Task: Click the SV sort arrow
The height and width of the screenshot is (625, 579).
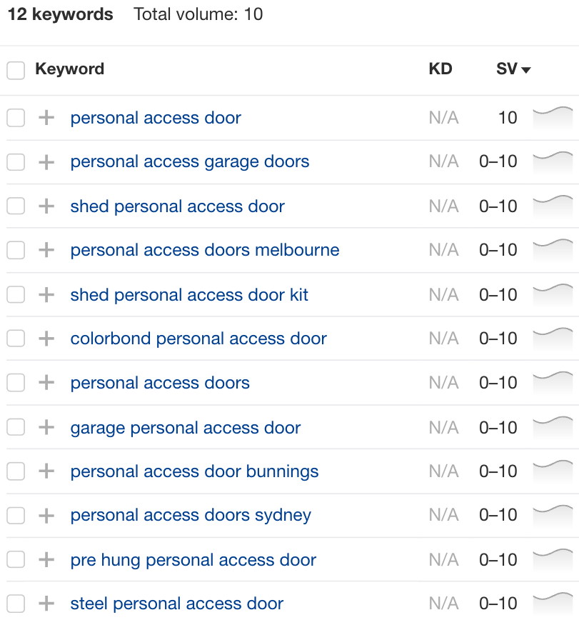Action: [525, 69]
